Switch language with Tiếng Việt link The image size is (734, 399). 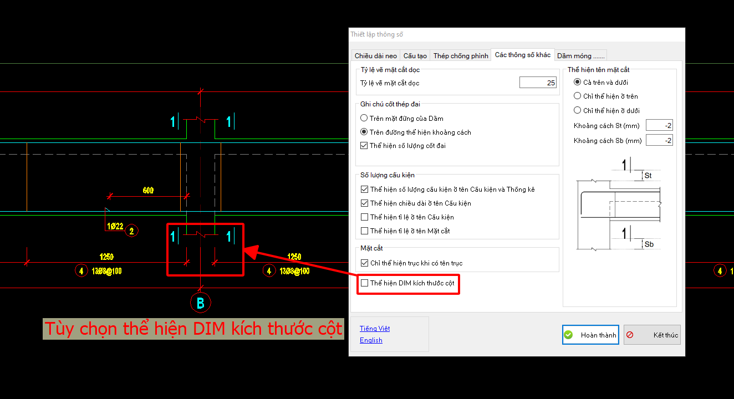pos(375,329)
